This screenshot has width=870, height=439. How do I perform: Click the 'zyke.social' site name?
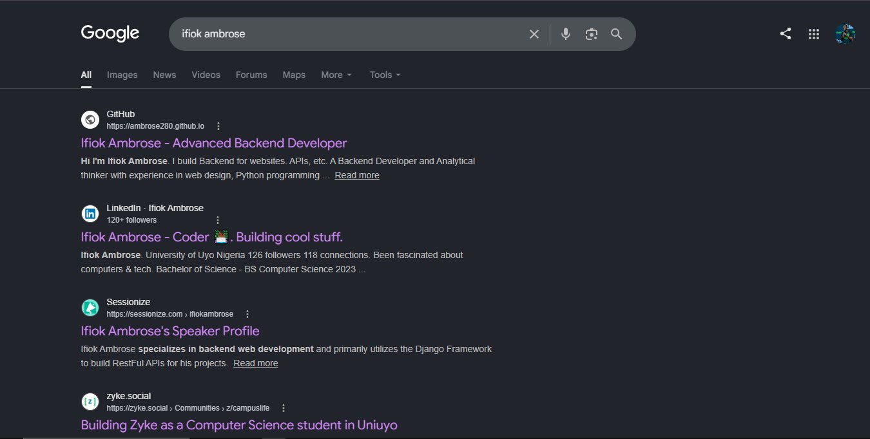point(129,396)
